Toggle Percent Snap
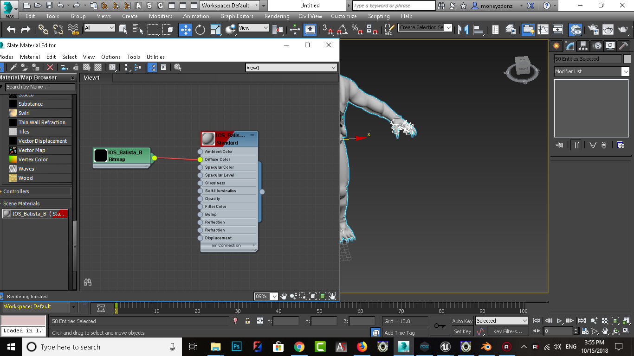 (x=357, y=30)
